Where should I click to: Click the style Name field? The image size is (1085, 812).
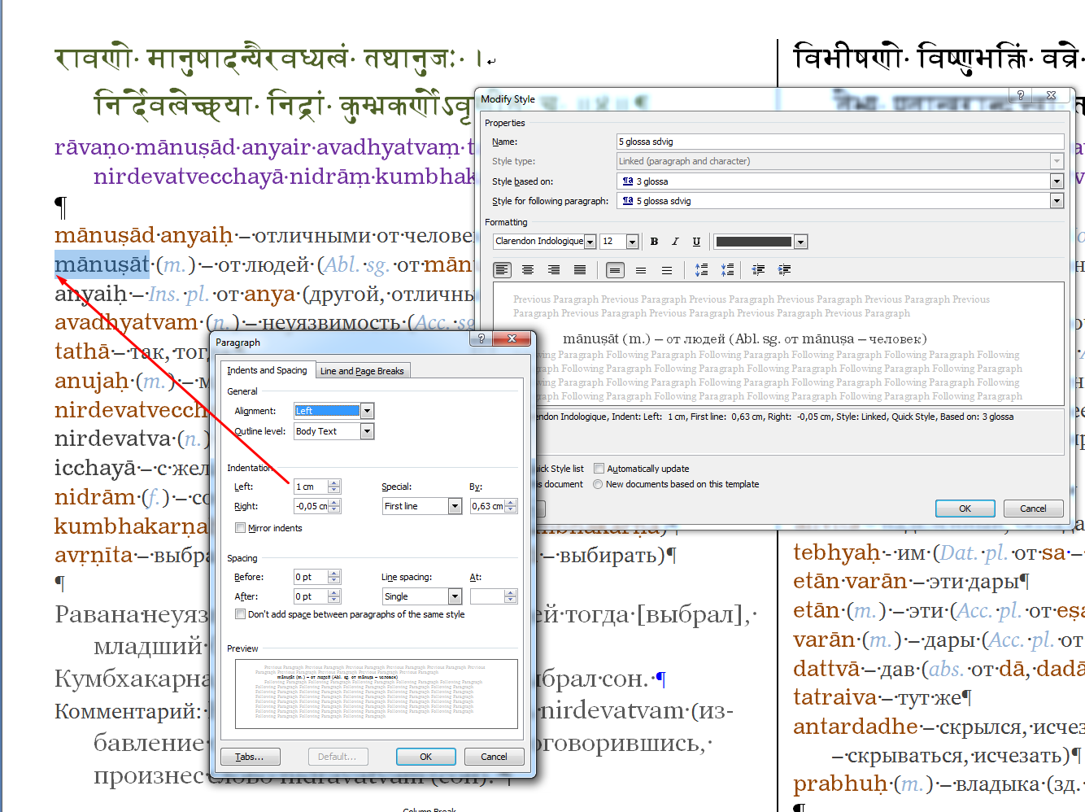click(x=840, y=142)
